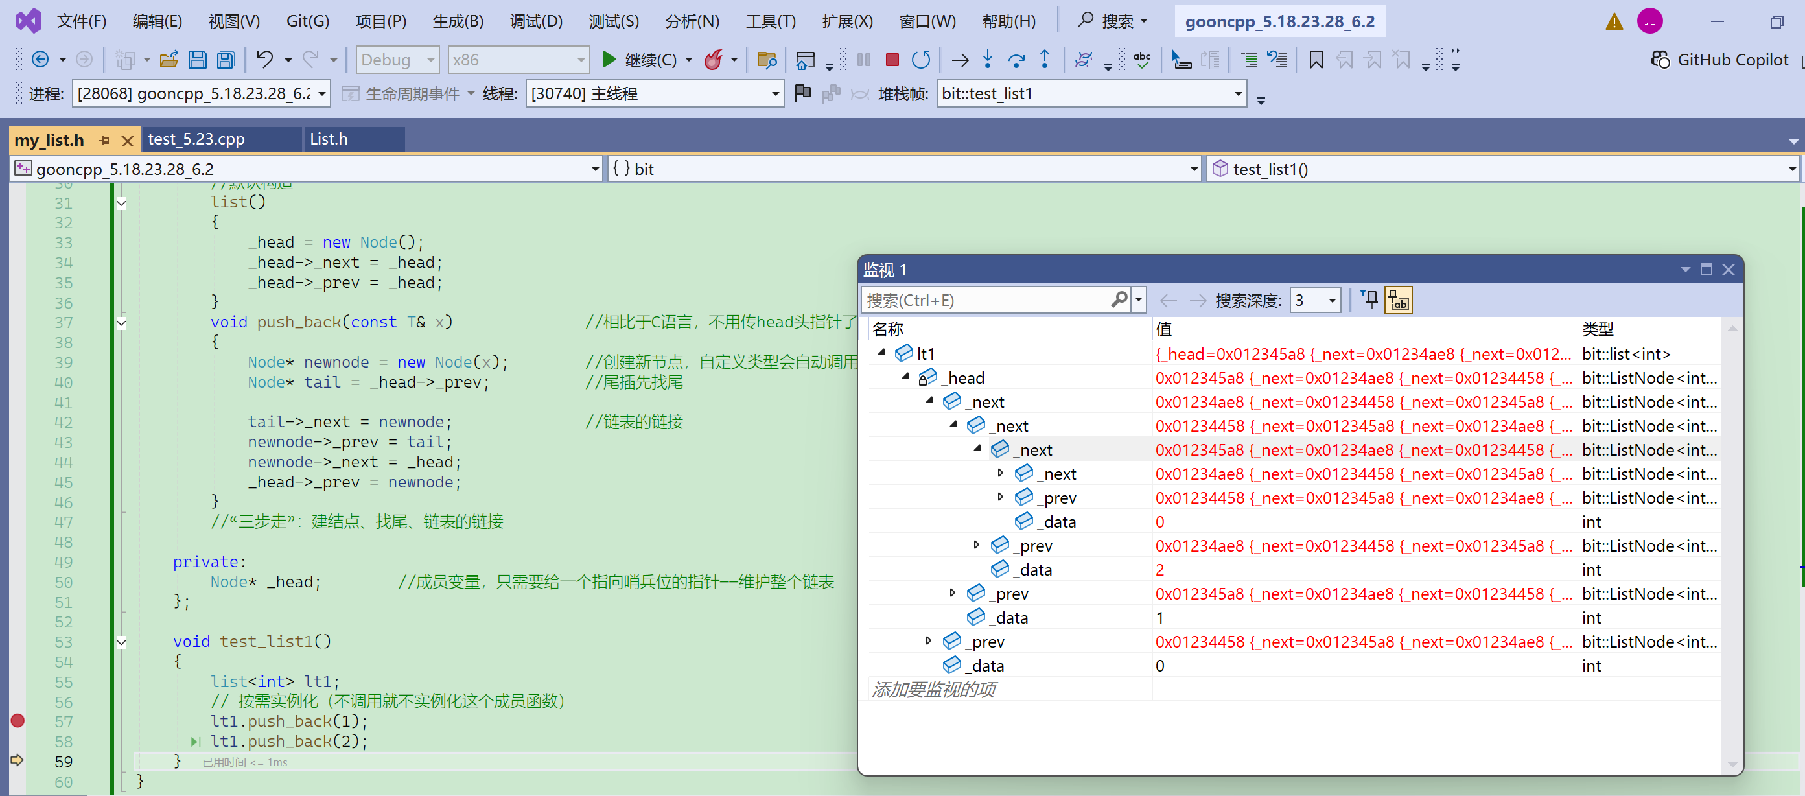Screen dimensions: 1805x796
Task: Toggle bookmark with the bookmark icon
Action: pos(1315,60)
